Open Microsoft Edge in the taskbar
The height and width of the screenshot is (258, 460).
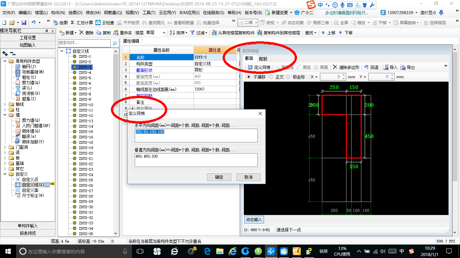(207, 251)
